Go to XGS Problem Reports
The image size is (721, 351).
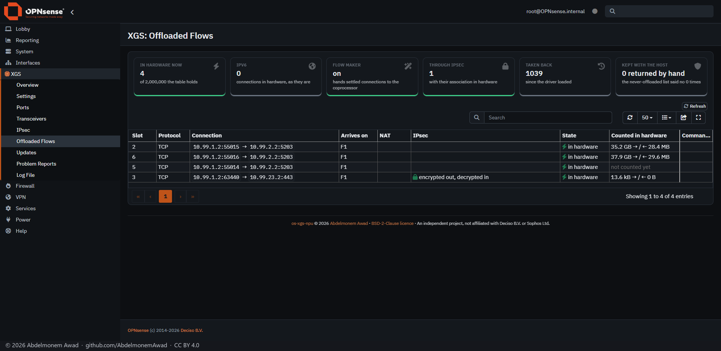tap(36, 164)
